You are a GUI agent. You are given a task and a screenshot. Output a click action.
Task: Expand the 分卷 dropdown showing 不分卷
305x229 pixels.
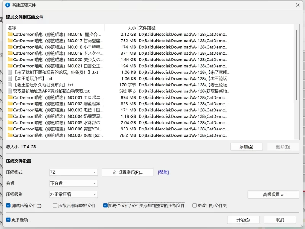tap(73, 183)
